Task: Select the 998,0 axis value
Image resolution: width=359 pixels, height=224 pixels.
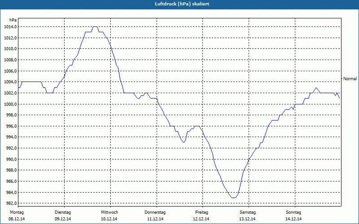Action: (11, 115)
